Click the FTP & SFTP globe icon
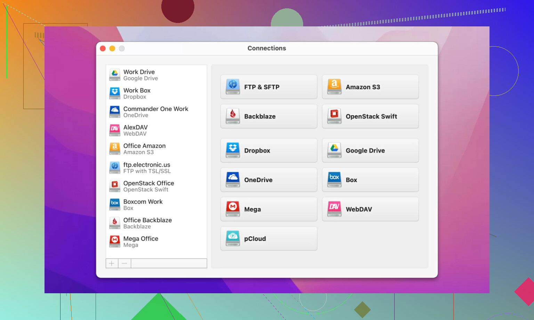The height and width of the screenshot is (320, 534). [x=233, y=87]
